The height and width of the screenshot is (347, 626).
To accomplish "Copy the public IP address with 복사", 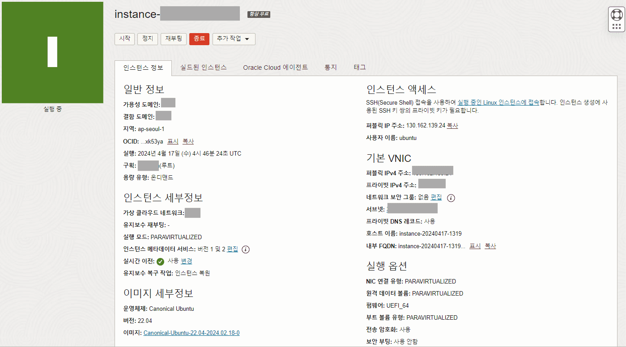I will [452, 126].
